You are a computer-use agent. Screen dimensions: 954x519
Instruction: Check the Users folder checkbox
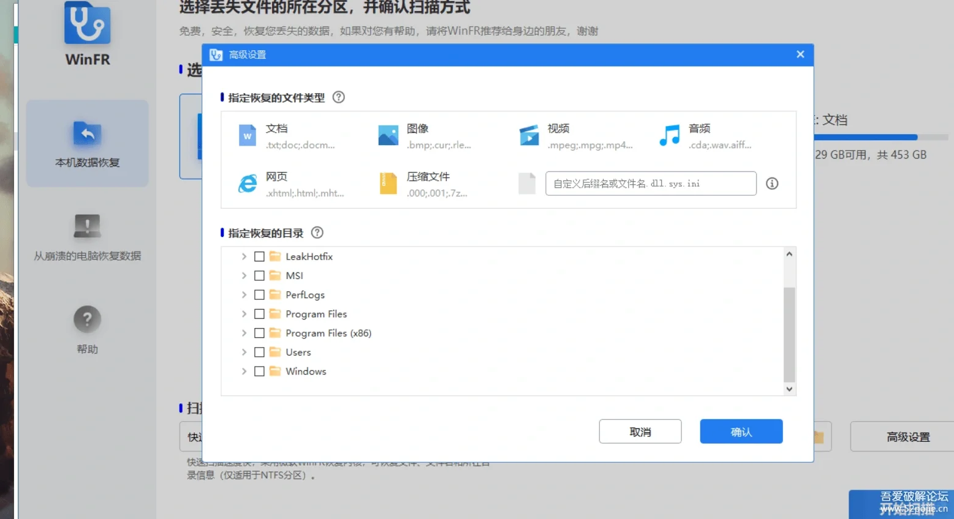tap(259, 352)
